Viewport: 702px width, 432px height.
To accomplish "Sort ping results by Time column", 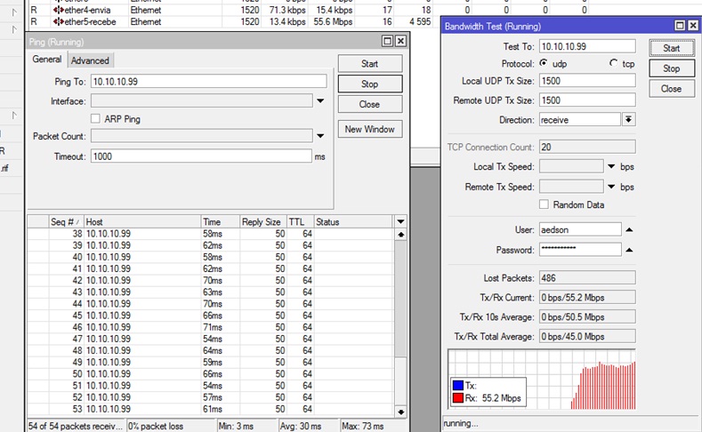I will coord(221,222).
